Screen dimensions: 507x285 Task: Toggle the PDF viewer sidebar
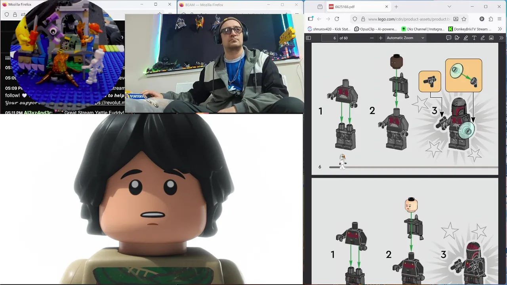point(309,38)
